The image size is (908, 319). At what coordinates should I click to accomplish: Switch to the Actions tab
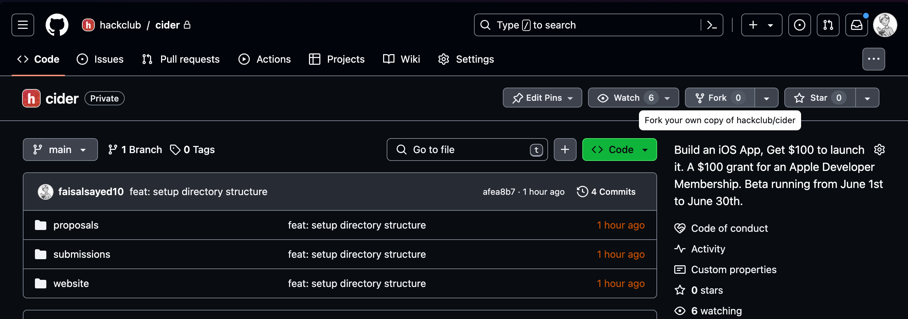click(264, 59)
